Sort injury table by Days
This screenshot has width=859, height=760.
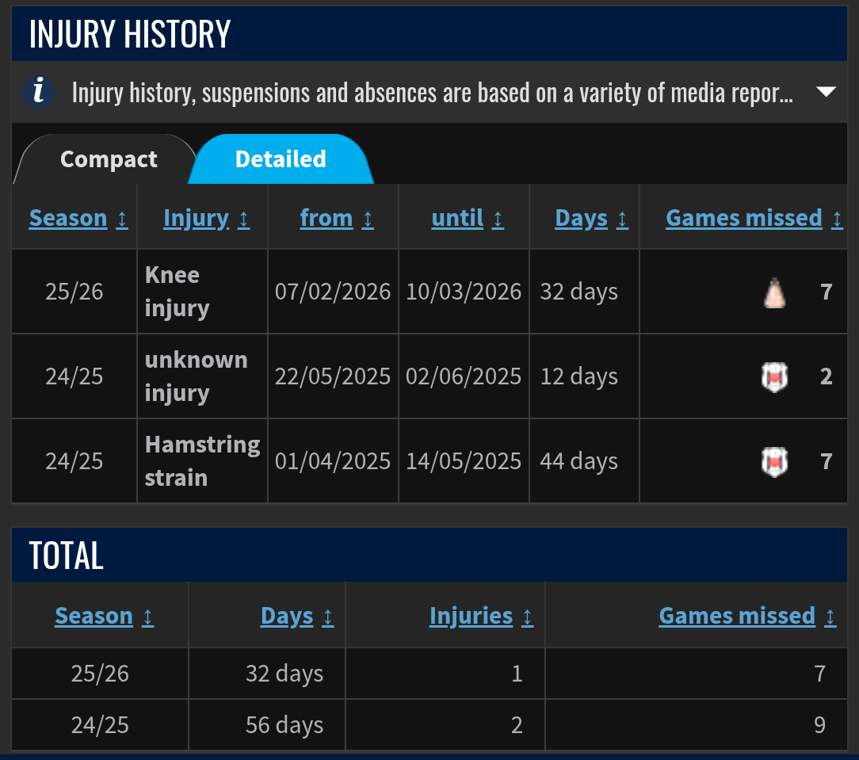(x=581, y=218)
